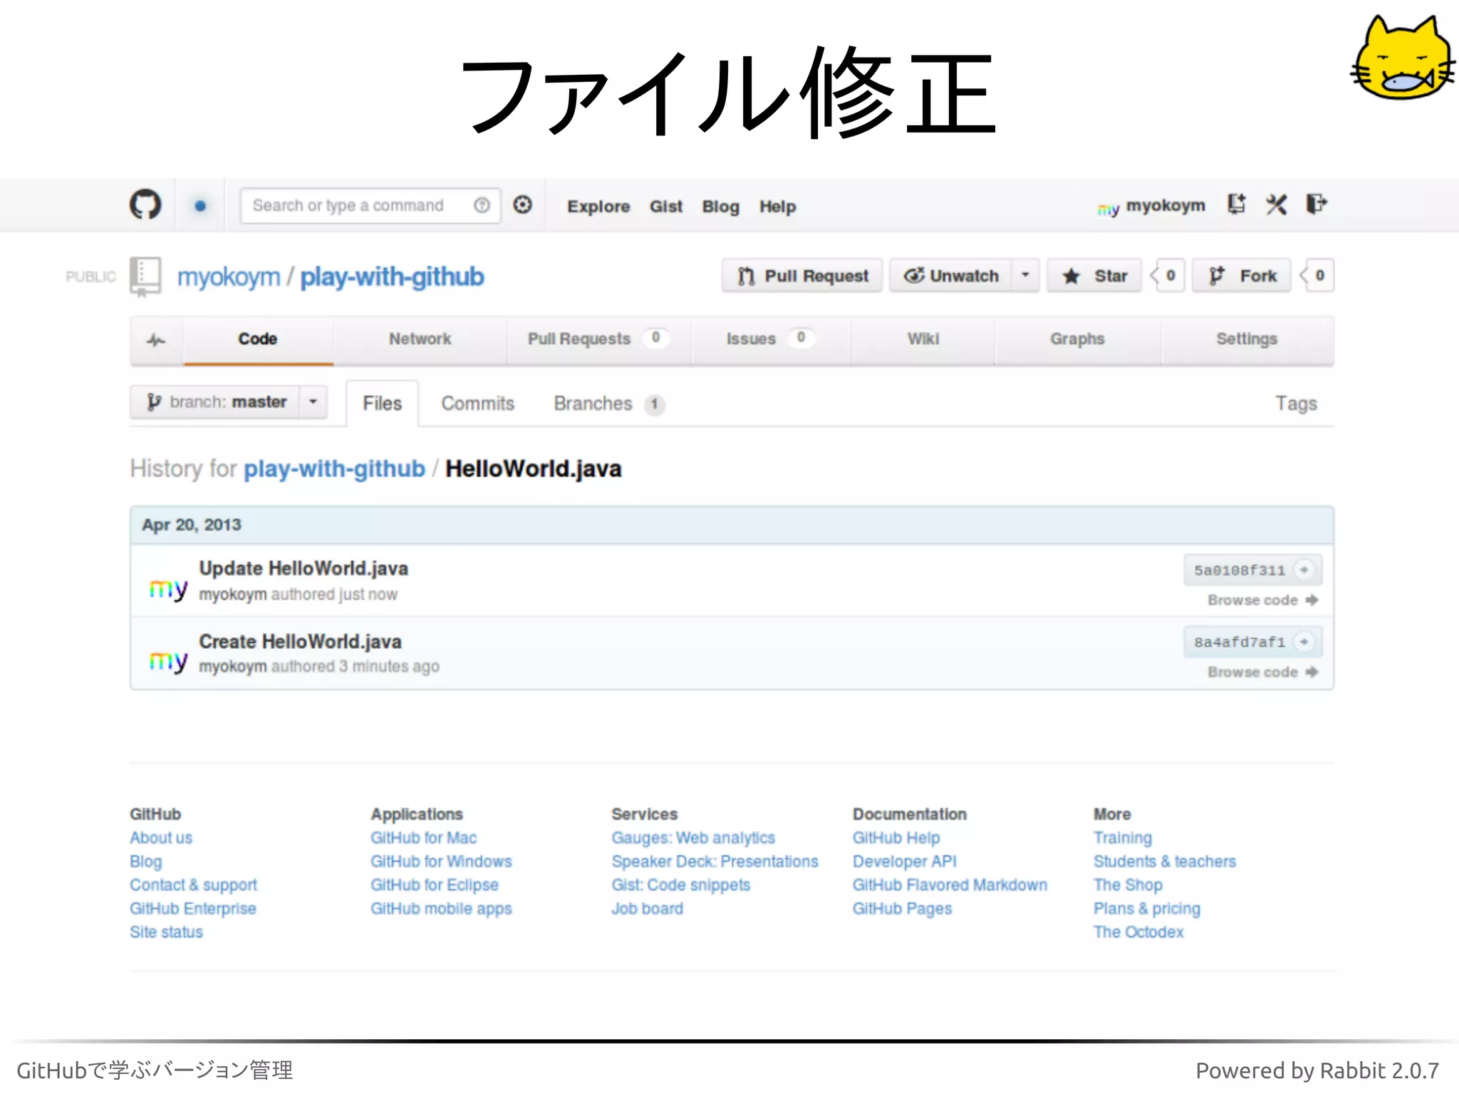The width and height of the screenshot is (1459, 1094).
Task: Copy SHA for commit 8a4afd7af1
Action: click(x=1304, y=642)
